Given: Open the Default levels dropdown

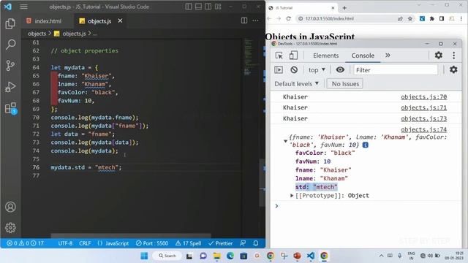Looking at the screenshot, I should tap(297, 84).
